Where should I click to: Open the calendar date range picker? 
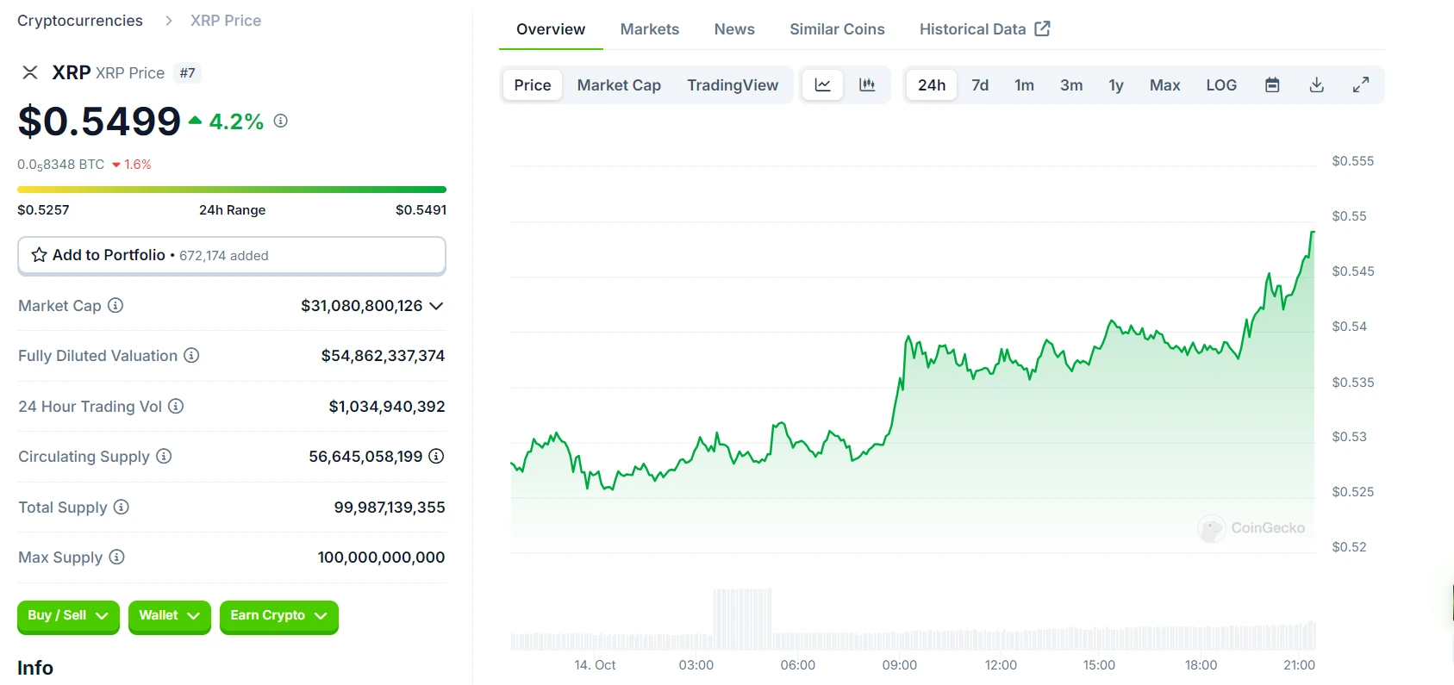coord(1272,85)
